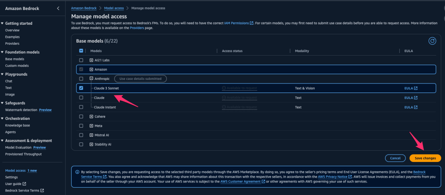Open Agents in the sidebar
The image size is (445, 195).
tap(10, 132)
